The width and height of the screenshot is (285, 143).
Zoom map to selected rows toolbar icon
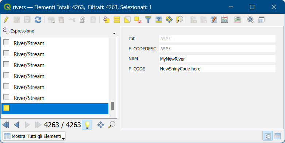[180, 20]
